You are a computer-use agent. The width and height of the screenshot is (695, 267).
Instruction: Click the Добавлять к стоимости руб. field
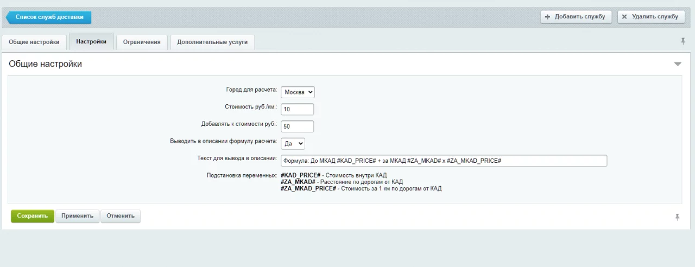point(297,126)
